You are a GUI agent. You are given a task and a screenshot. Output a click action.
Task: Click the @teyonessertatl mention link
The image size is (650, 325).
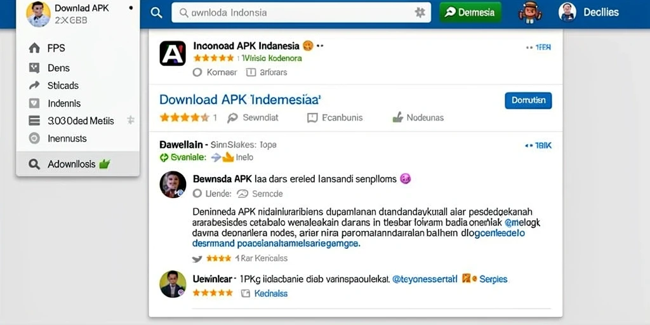[x=425, y=279]
